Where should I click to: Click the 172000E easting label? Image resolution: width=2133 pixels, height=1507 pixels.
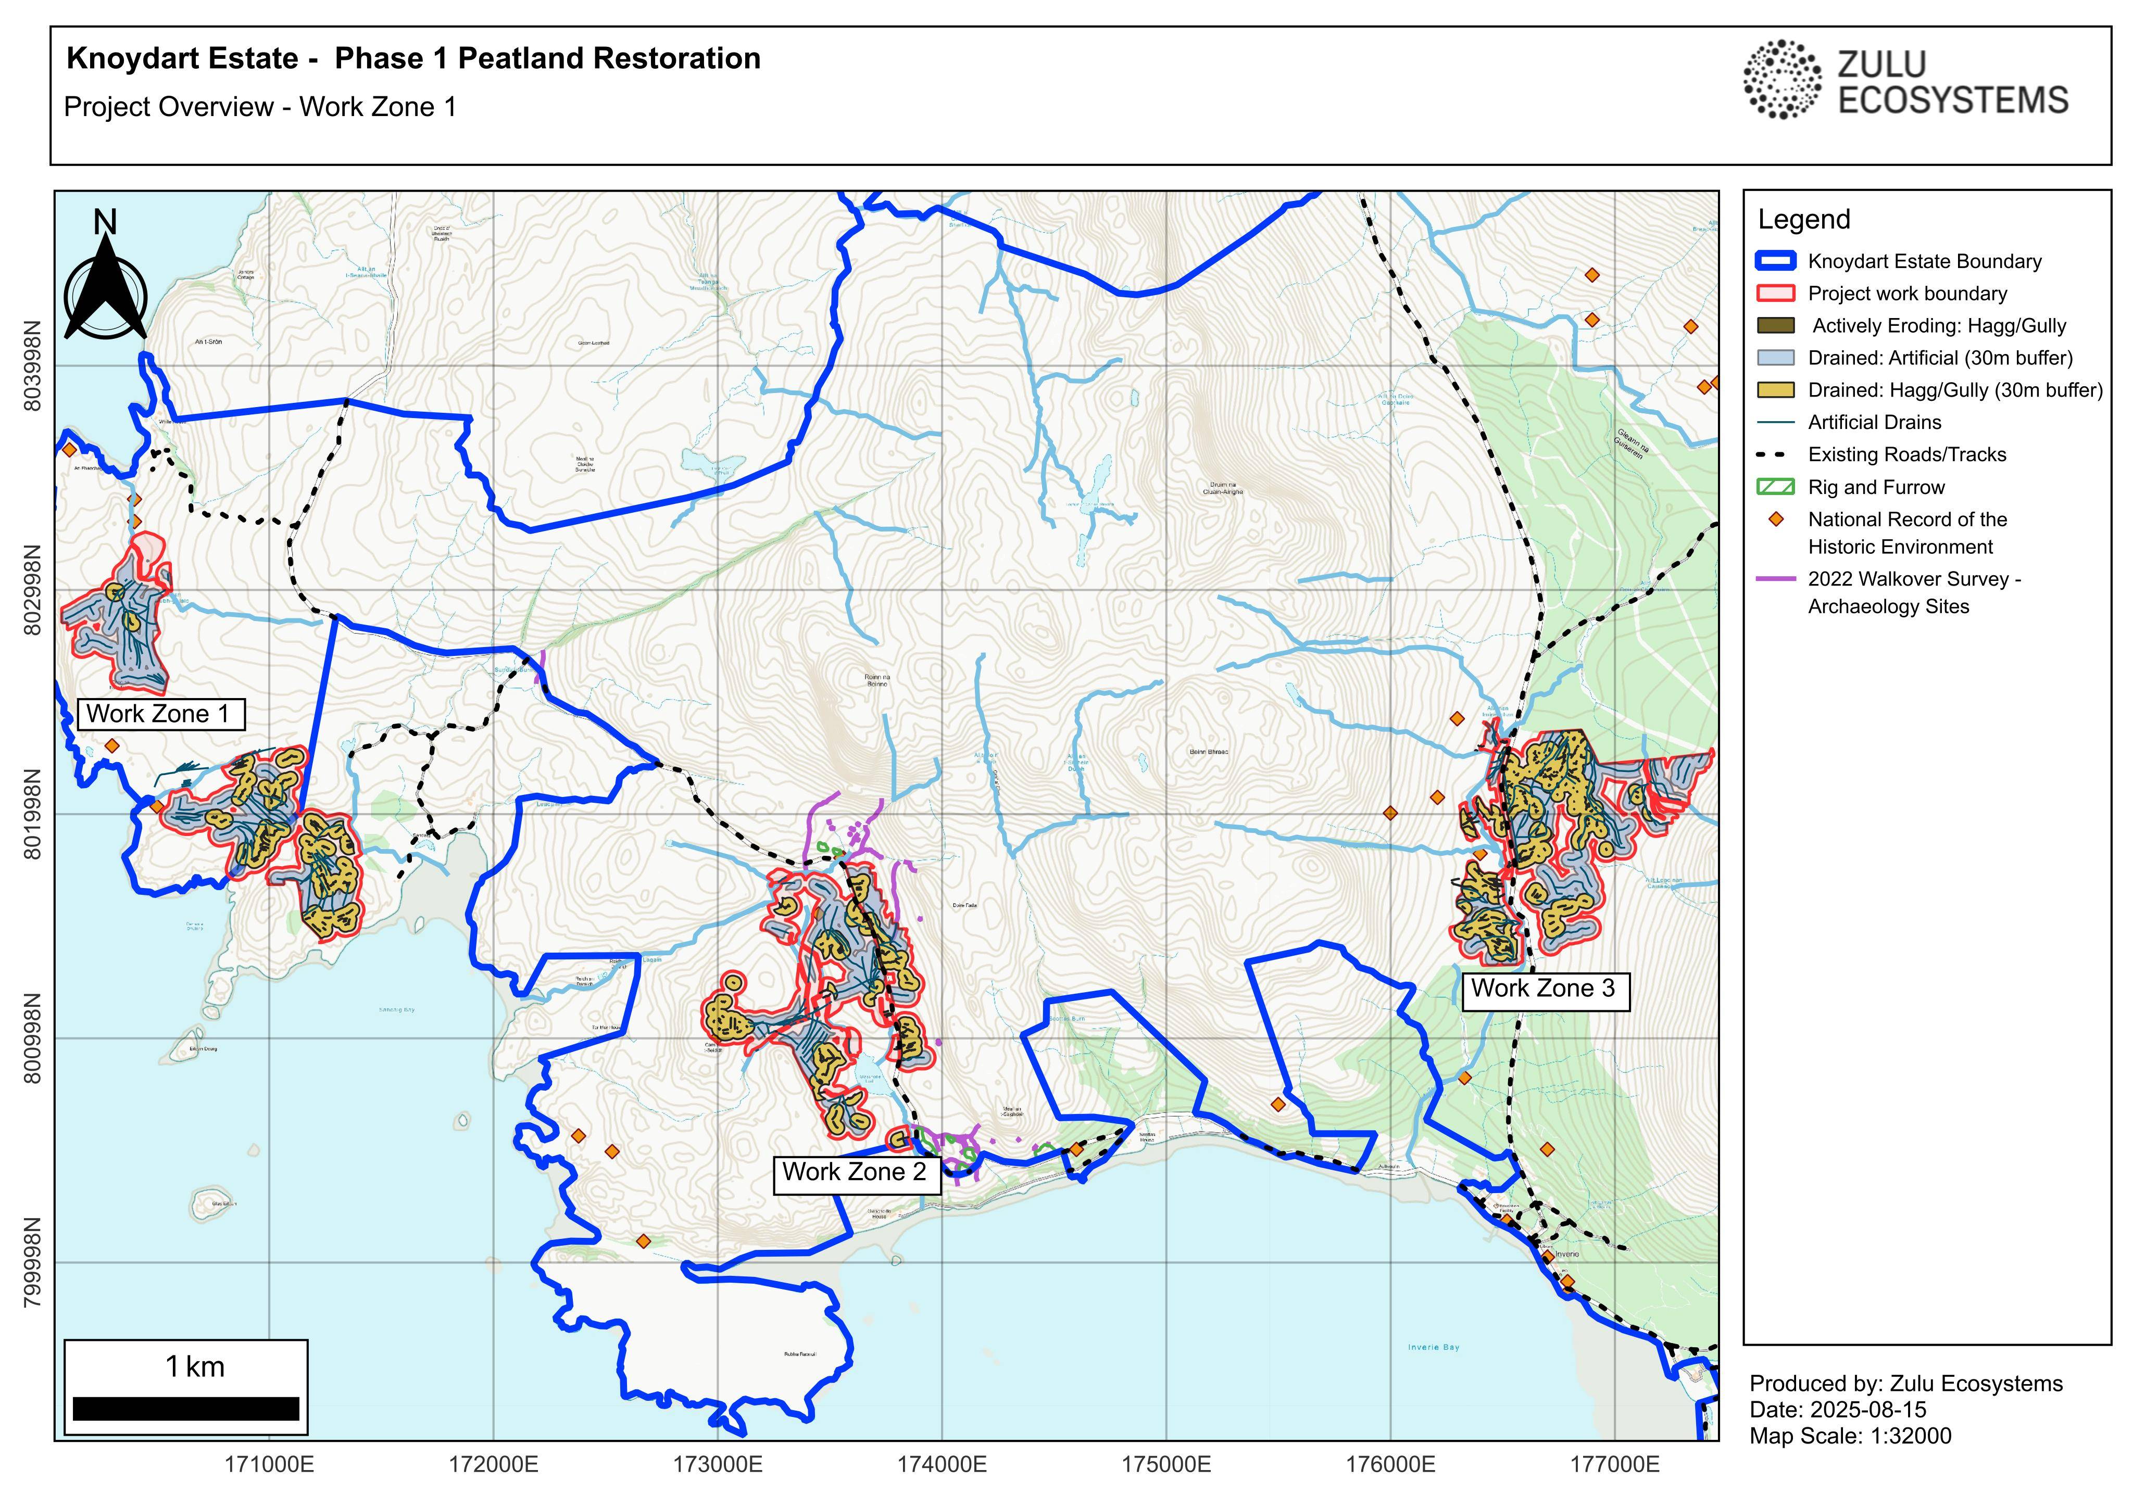(493, 1465)
